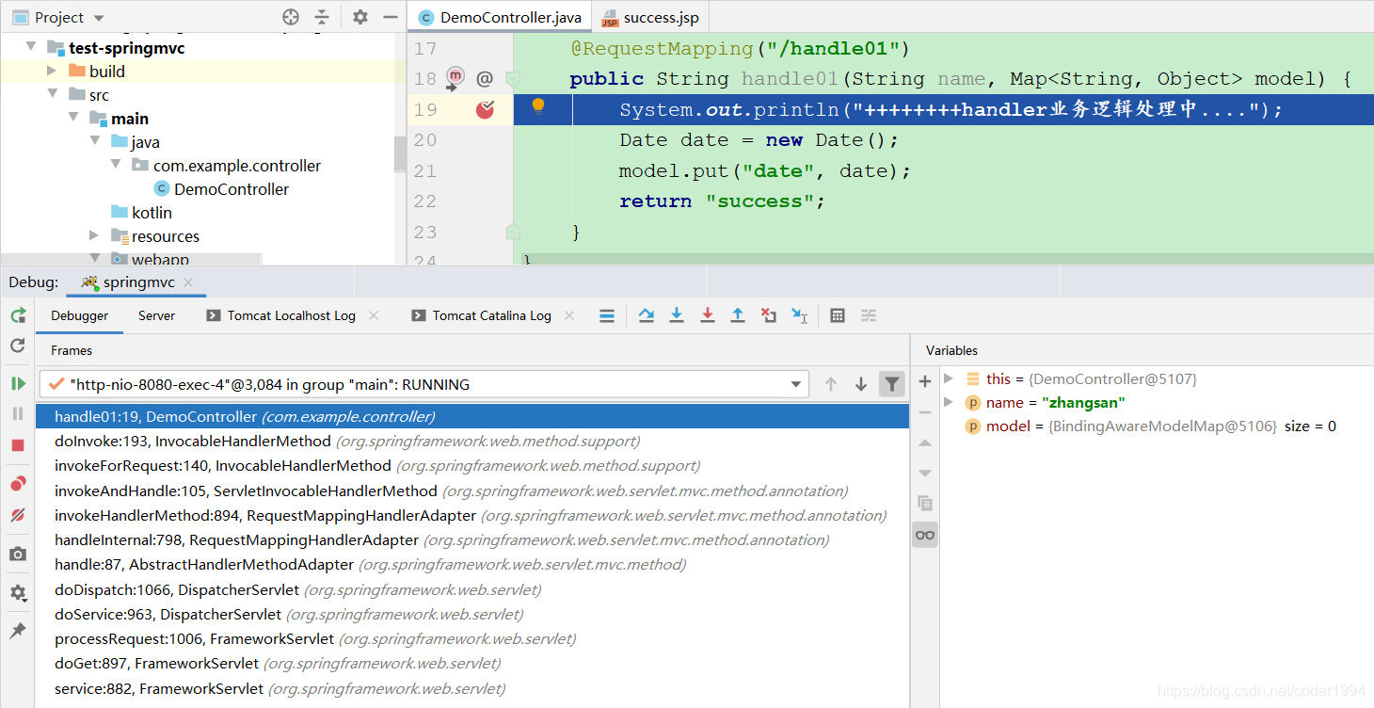Expand the 'this' variable node
This screenshot has width=1374, height=708.
(949, 378)
